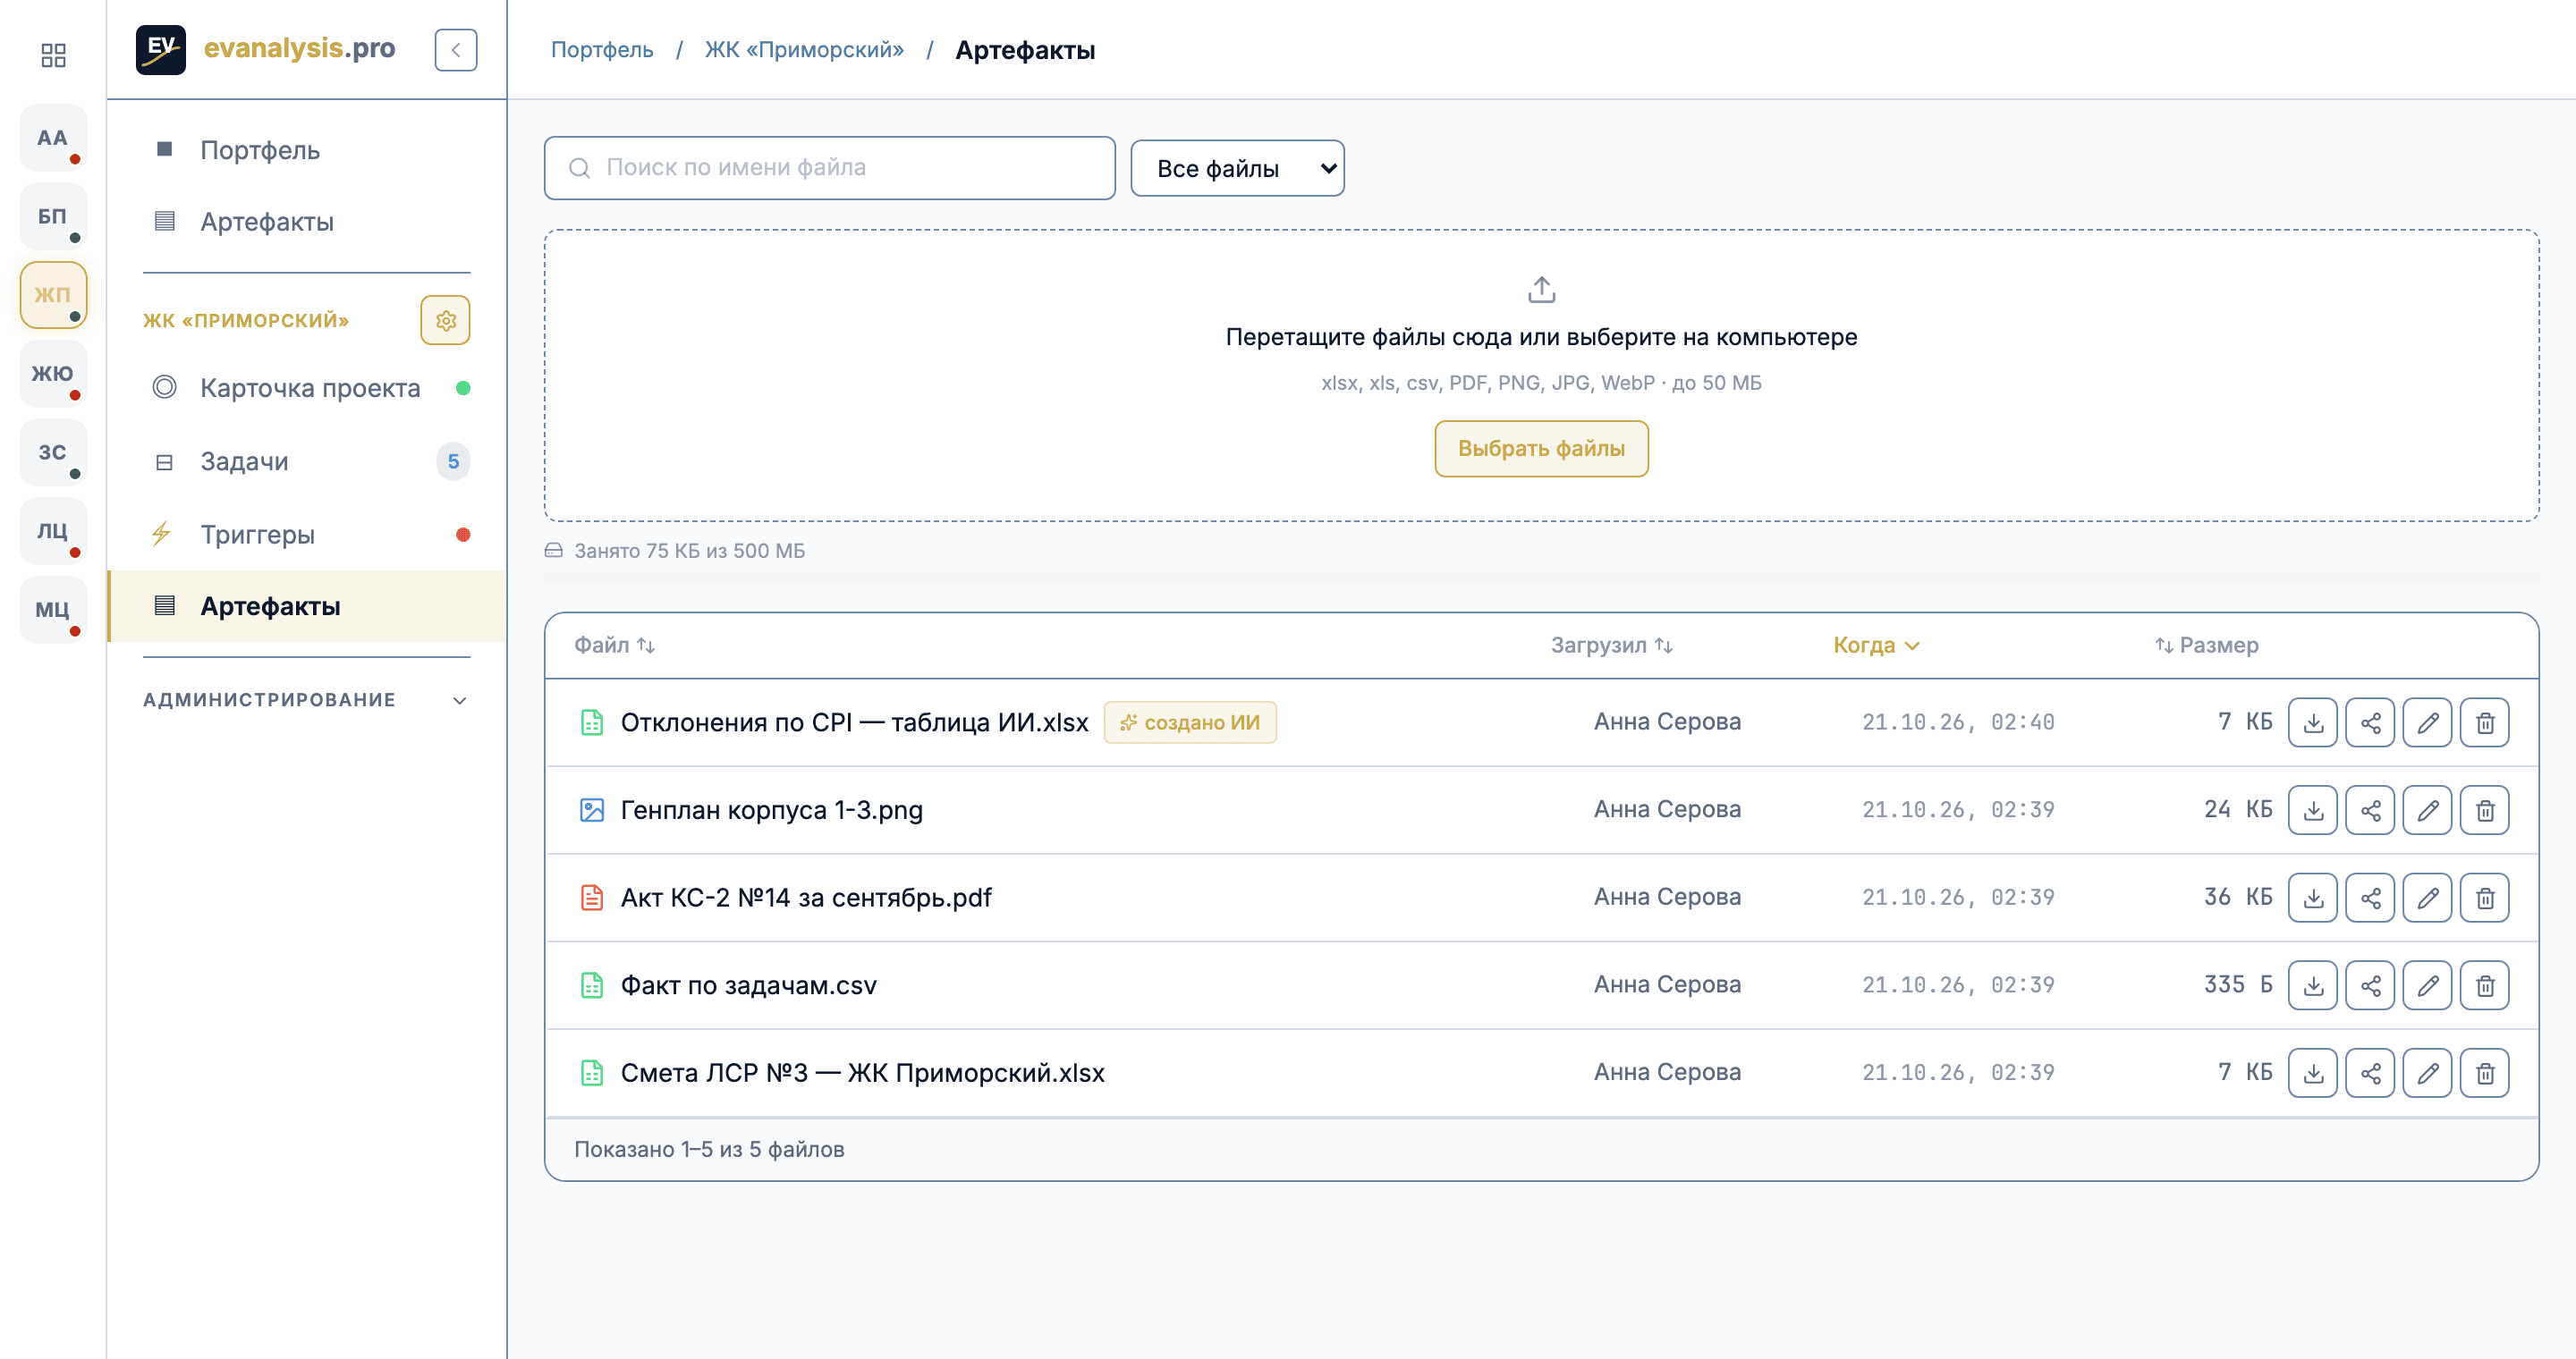Edit Смета ЛСР №3 — ЖК Приморский.xlsx
The height and width of the screenshot is (1359, 2576).
click(2427, 1073)
